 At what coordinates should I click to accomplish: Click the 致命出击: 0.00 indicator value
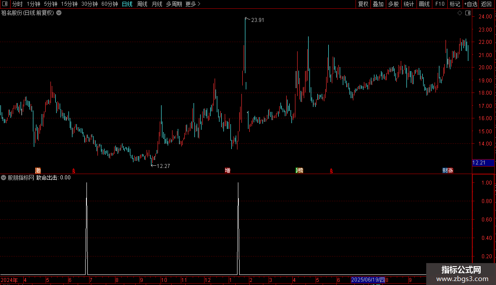(x=53, y=178)
